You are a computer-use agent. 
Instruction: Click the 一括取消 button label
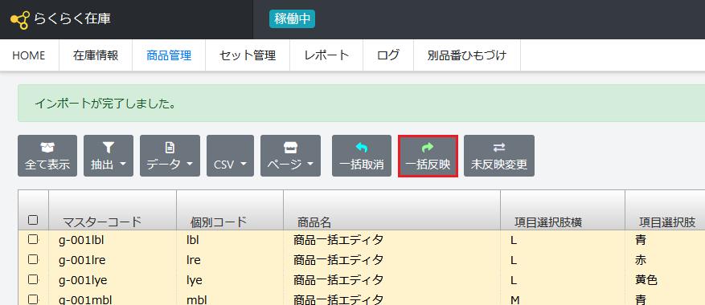pyautogui.click(x=362, y=165)
